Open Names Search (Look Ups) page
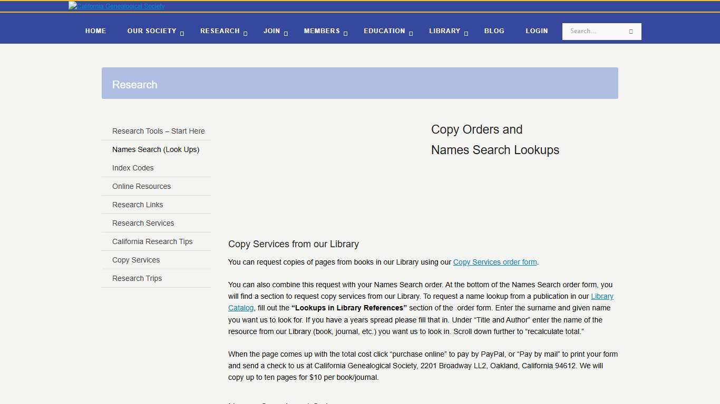The width and height of the screenshot is (720, 404). 155,149
